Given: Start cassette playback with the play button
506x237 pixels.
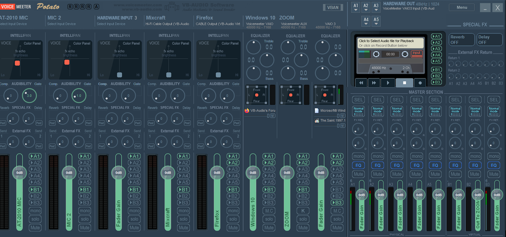Looking at the screenshot, I should (x=388, y=83).
